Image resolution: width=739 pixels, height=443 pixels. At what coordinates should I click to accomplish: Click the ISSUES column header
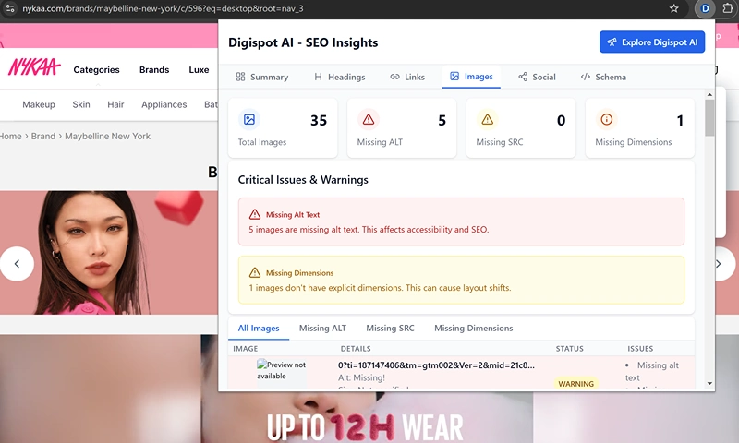click(x=640, y=349)
